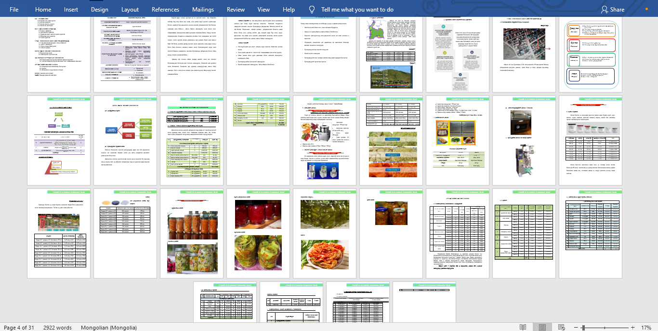Open the Insert ribbon tab
The width and height of the screenshot is (658, 331).
pos(71,10)
